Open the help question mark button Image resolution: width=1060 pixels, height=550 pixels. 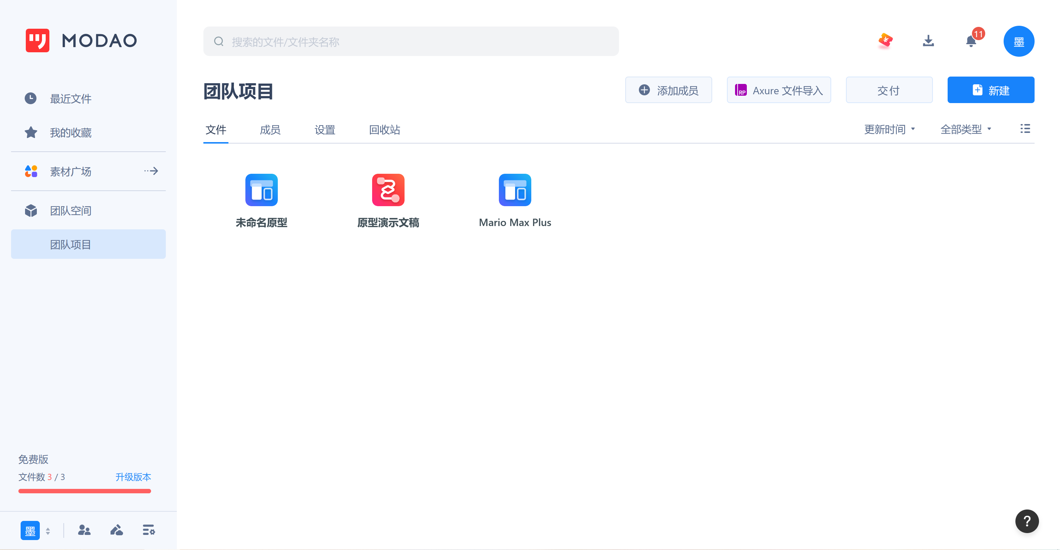pyautogui.click(x=1027, y=521)
